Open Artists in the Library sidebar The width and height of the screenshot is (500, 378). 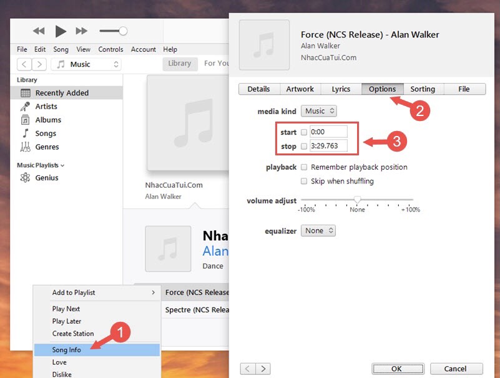coord(46,107)
